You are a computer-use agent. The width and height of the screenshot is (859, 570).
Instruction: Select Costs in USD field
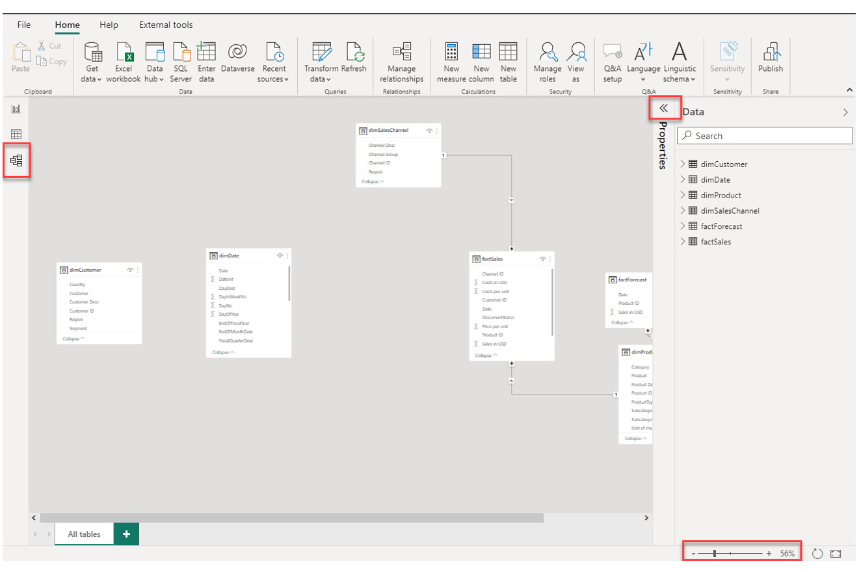494,283
